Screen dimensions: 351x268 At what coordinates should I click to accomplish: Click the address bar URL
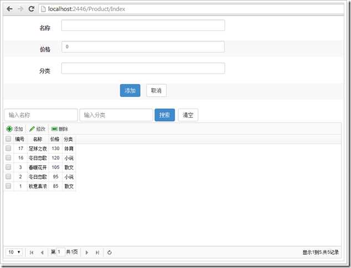click(x=86, y=9)
